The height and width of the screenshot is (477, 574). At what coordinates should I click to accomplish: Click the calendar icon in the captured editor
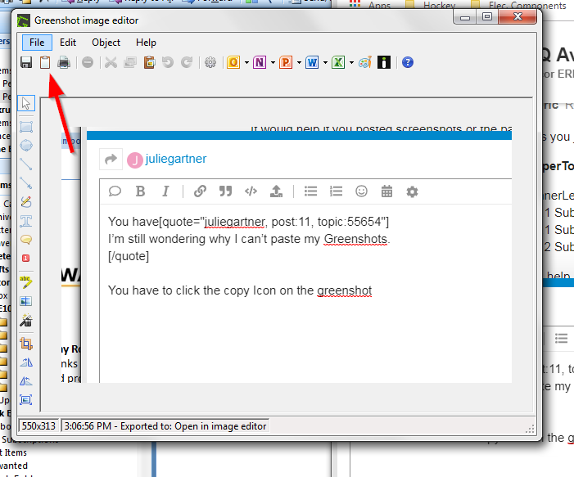pyautogui.click(x=386, y=191)
